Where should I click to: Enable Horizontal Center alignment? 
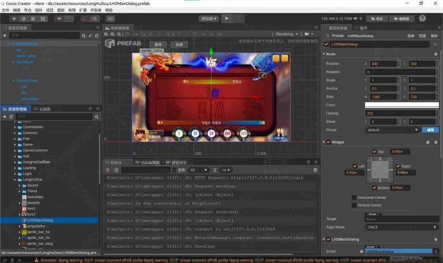click(354, 198)
